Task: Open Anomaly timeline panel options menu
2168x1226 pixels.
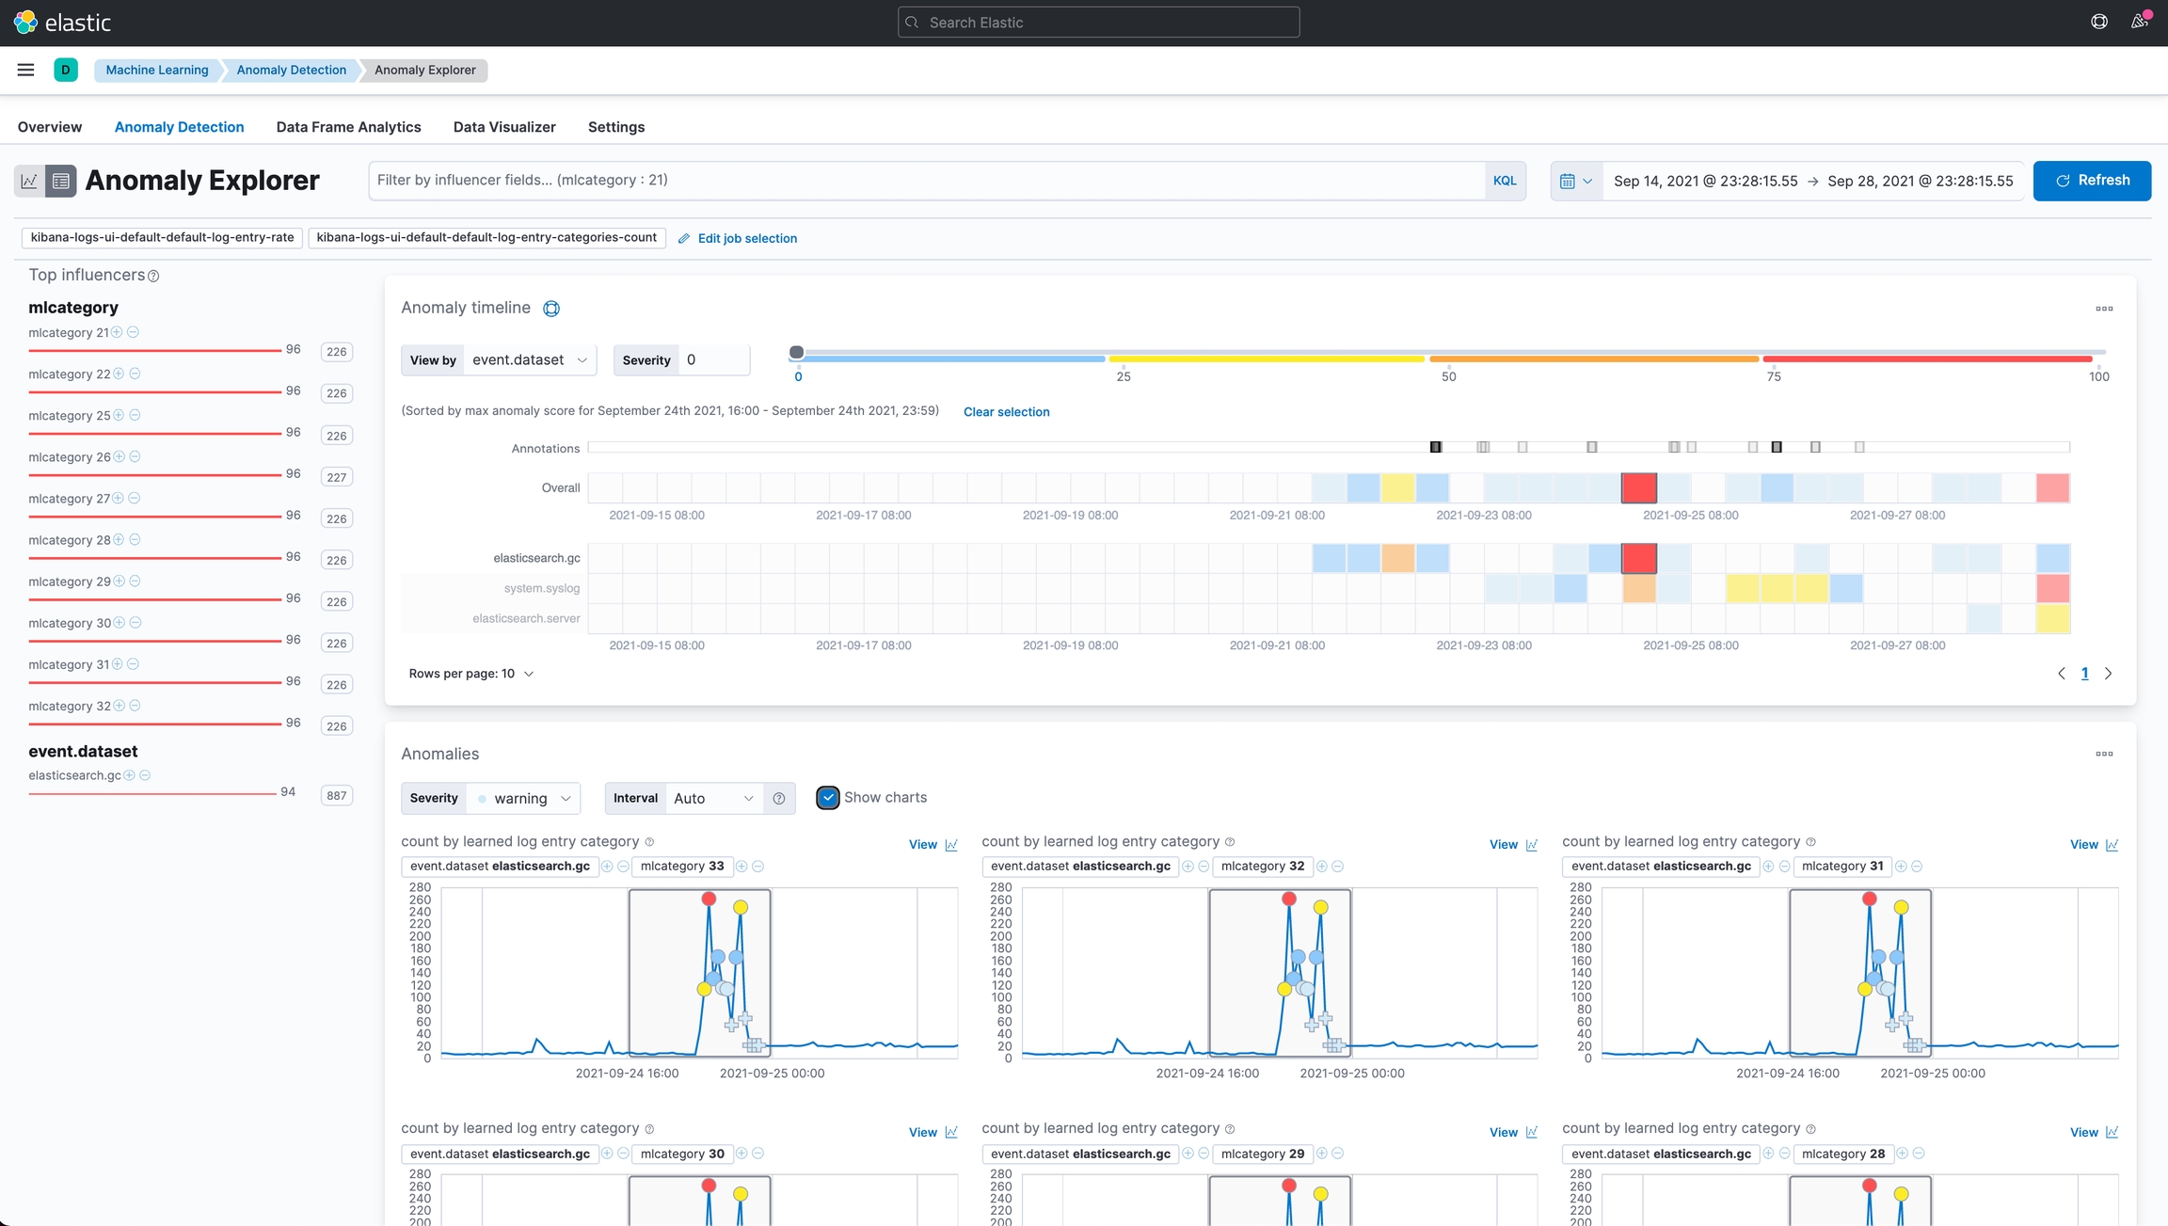Action: click(x=2104, y=309)
